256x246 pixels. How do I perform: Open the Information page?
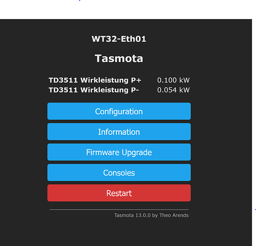(x=119, y=132)
